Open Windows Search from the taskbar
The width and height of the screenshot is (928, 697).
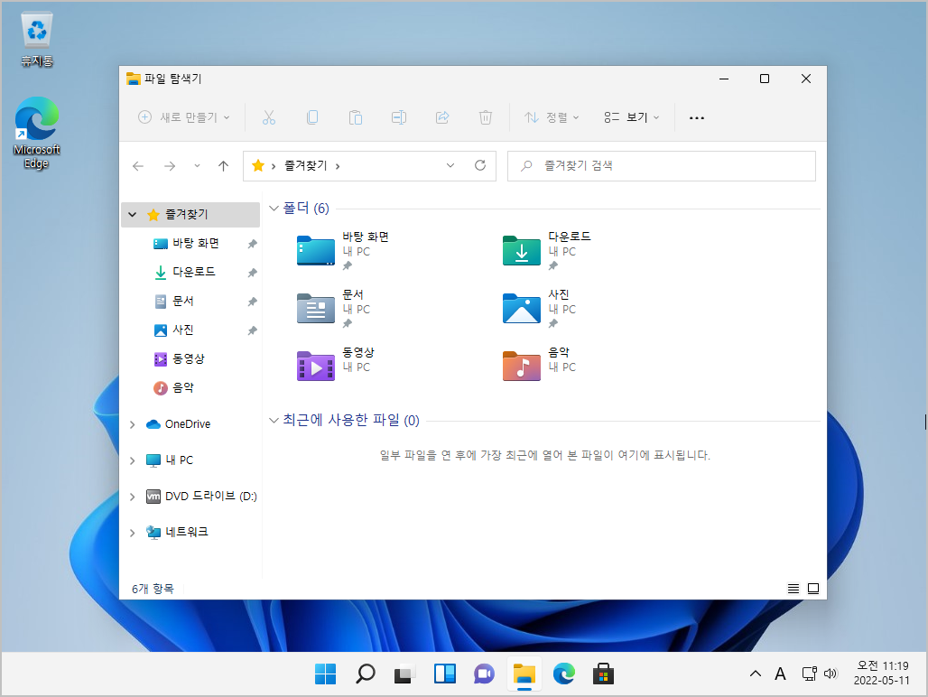tap(365, 674)
